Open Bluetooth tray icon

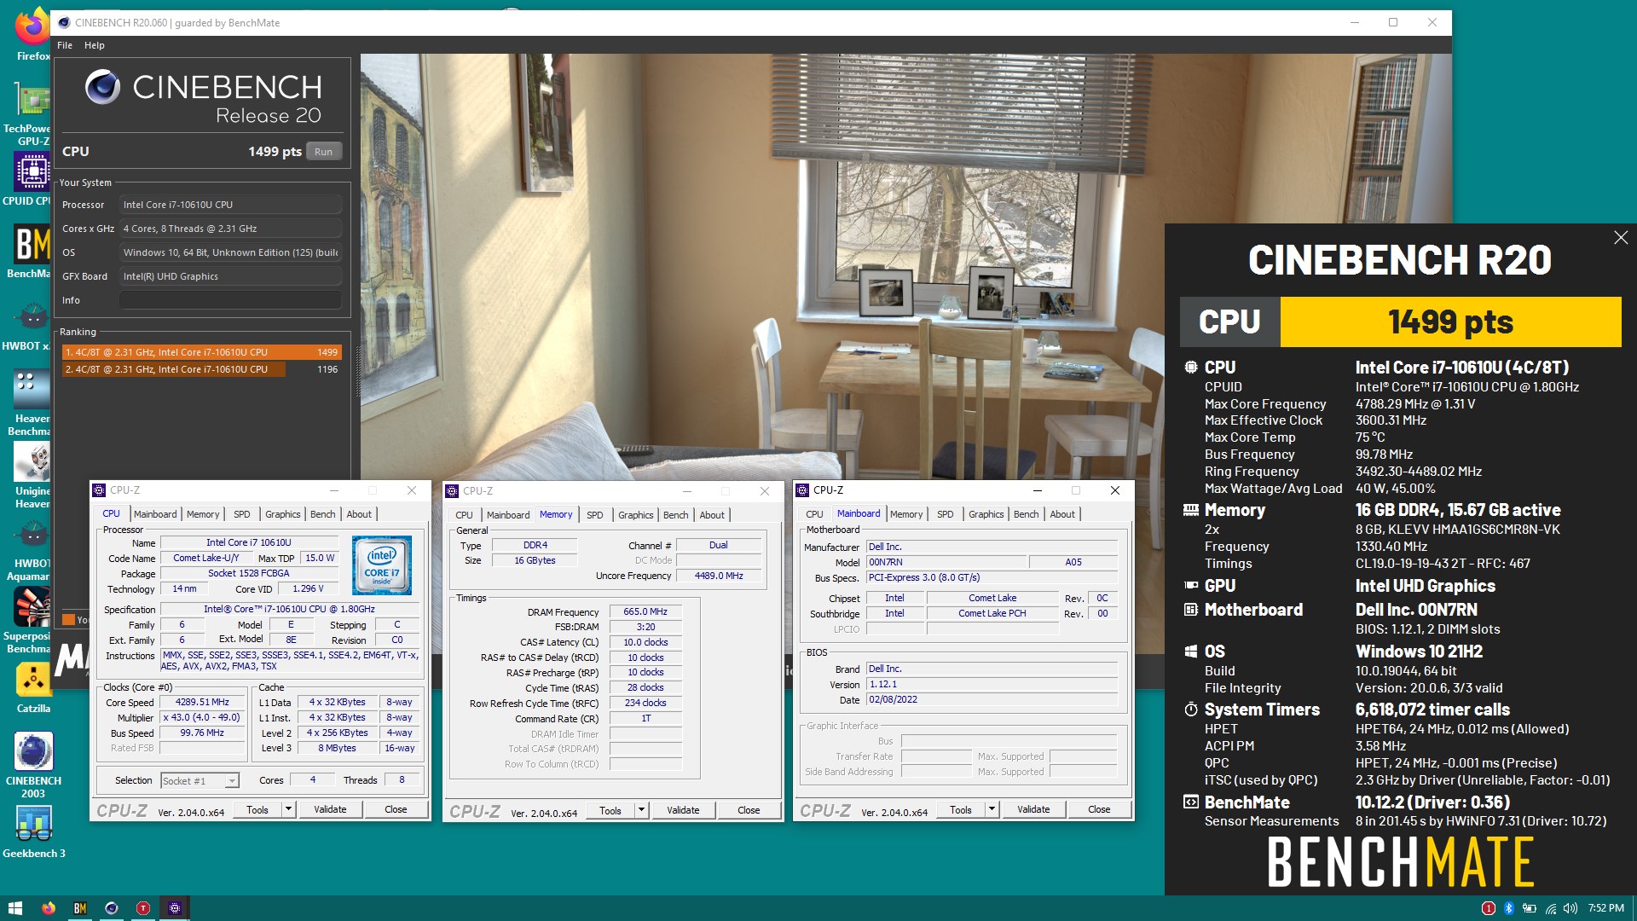(1508, 908)
